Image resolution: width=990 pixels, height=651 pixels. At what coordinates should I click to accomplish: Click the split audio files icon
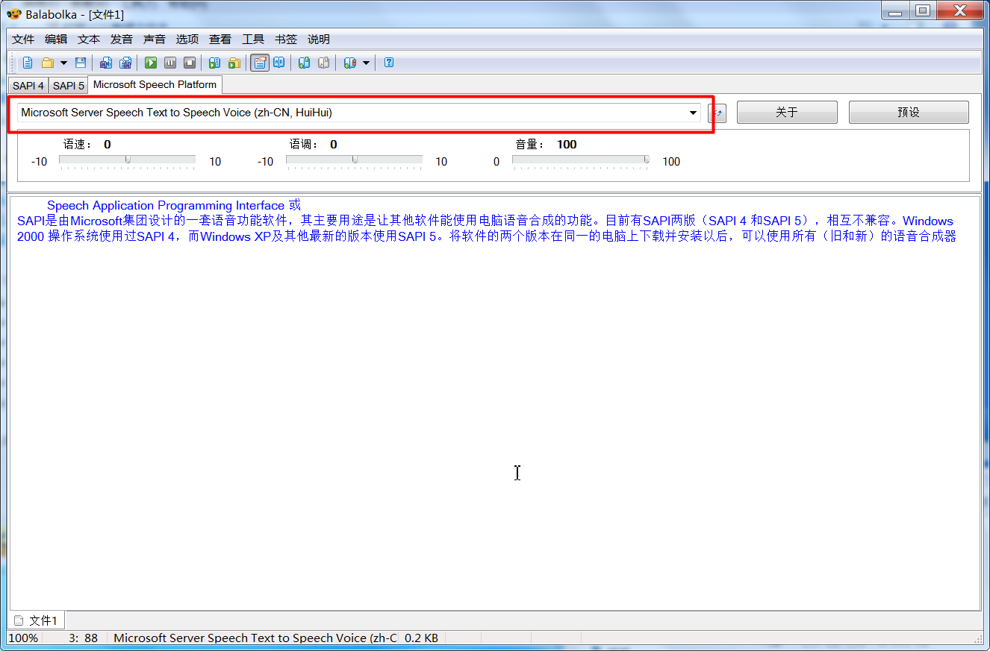pyautogui.click(x=125, y=63)
